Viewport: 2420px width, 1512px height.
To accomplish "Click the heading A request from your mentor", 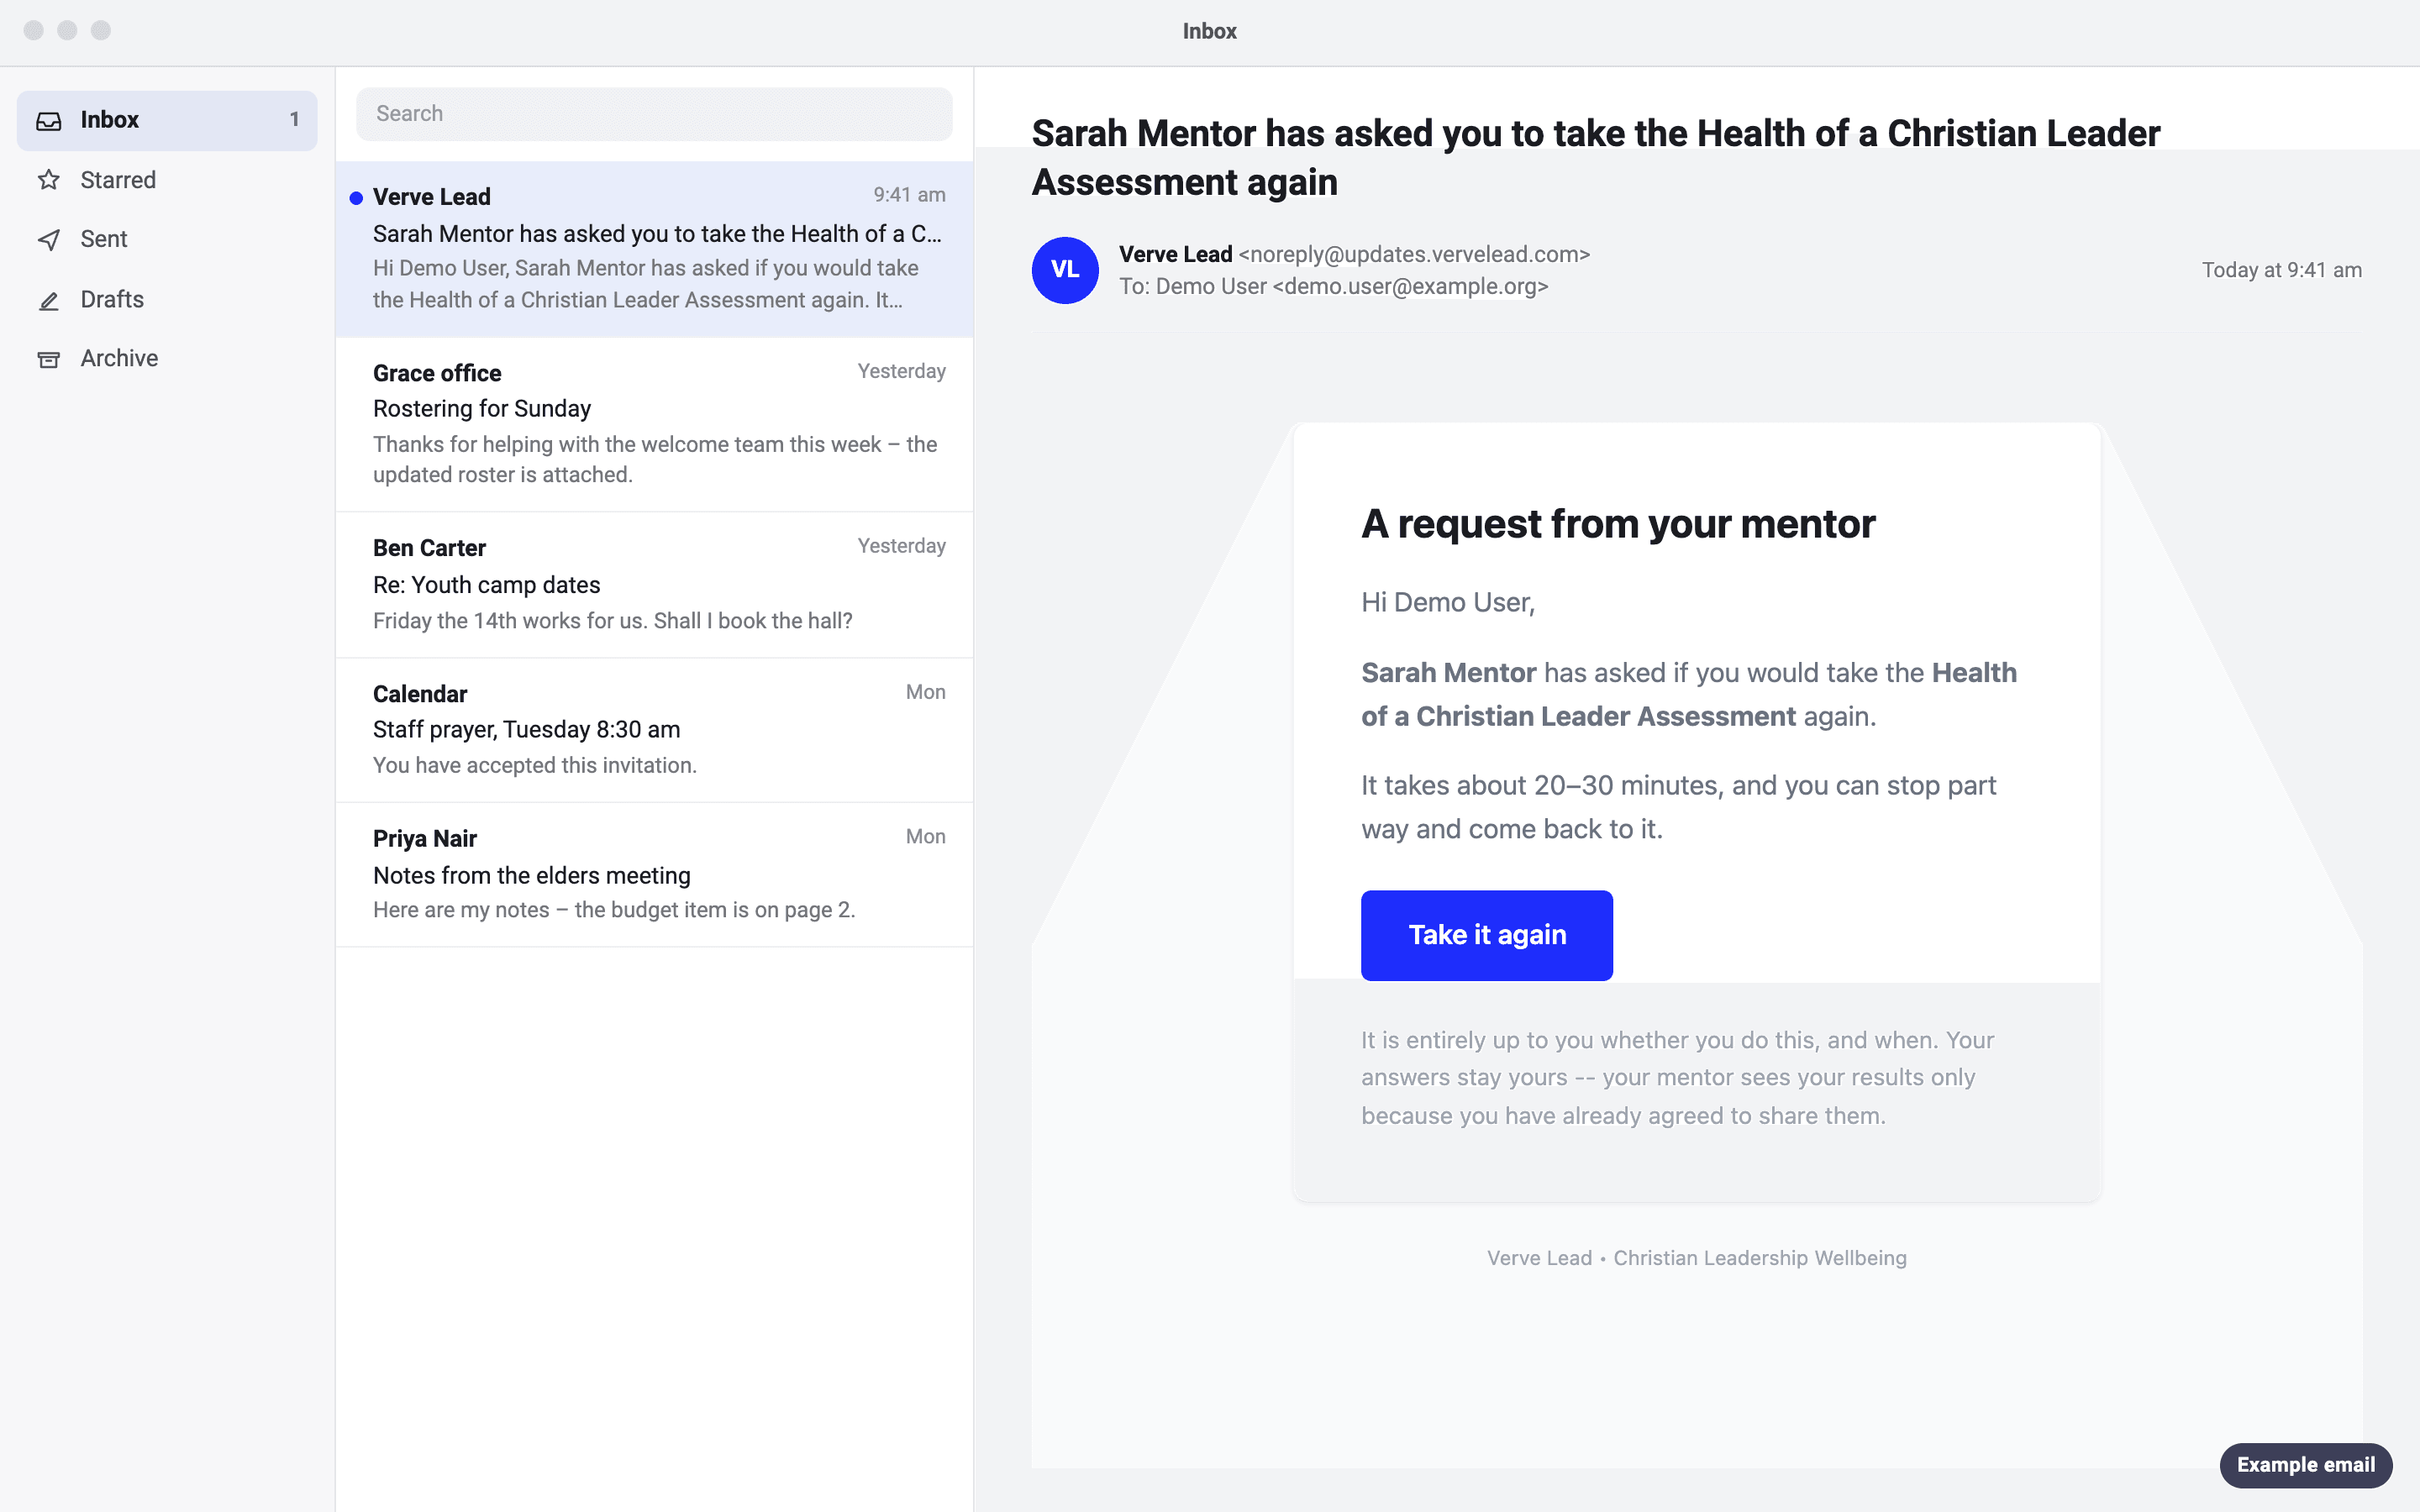I will pyautogui.click(x=1618, y=524).
